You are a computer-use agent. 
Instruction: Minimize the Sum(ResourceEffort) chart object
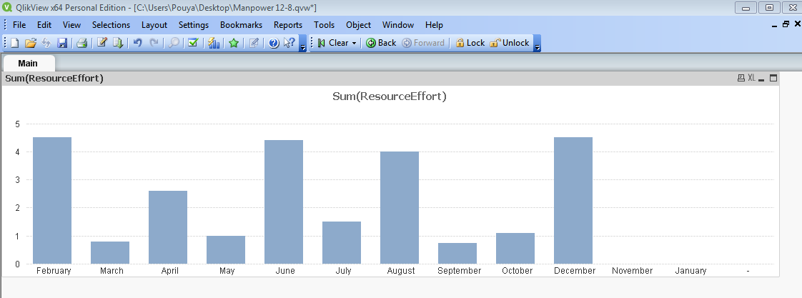(761, 79)
